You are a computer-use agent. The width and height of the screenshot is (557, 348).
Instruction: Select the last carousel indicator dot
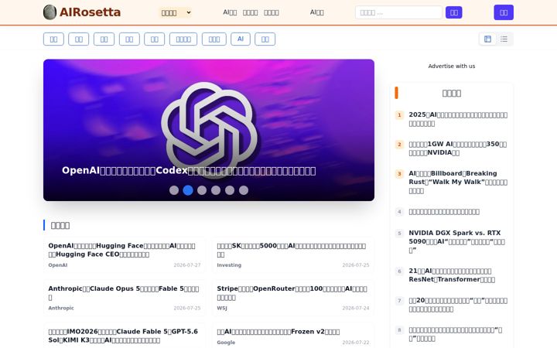[x=244, y=190]
